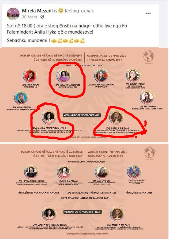
Task: Click Erjona Rusi's portrait photo
Action: coord(134,171)
